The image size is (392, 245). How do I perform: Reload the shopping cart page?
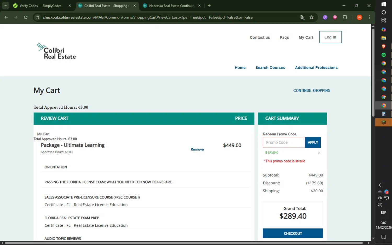26,17
